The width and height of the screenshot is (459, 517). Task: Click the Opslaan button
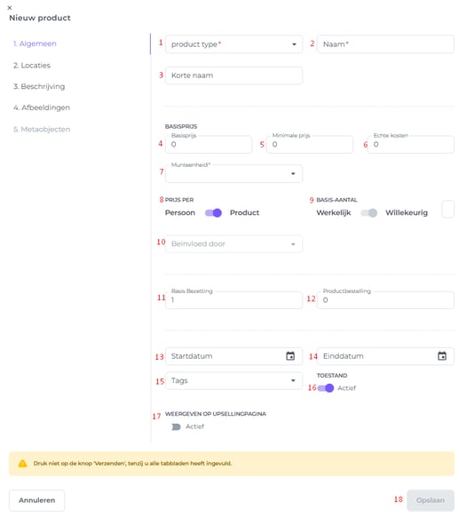click(x=431, y=500)
